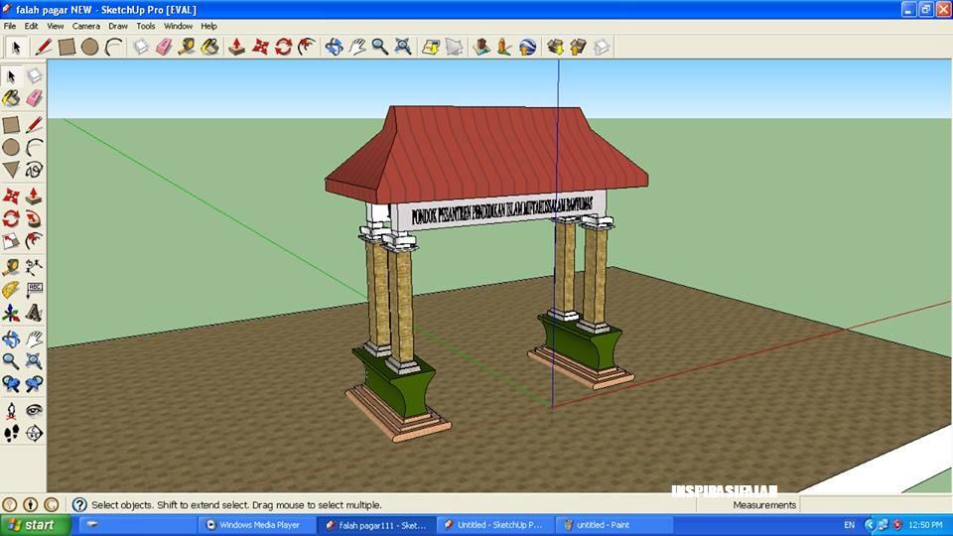Open the View menu
Image resolution: width=953 pixels, height=536 pixels.
pyautogui.click(x=56, y=26)
